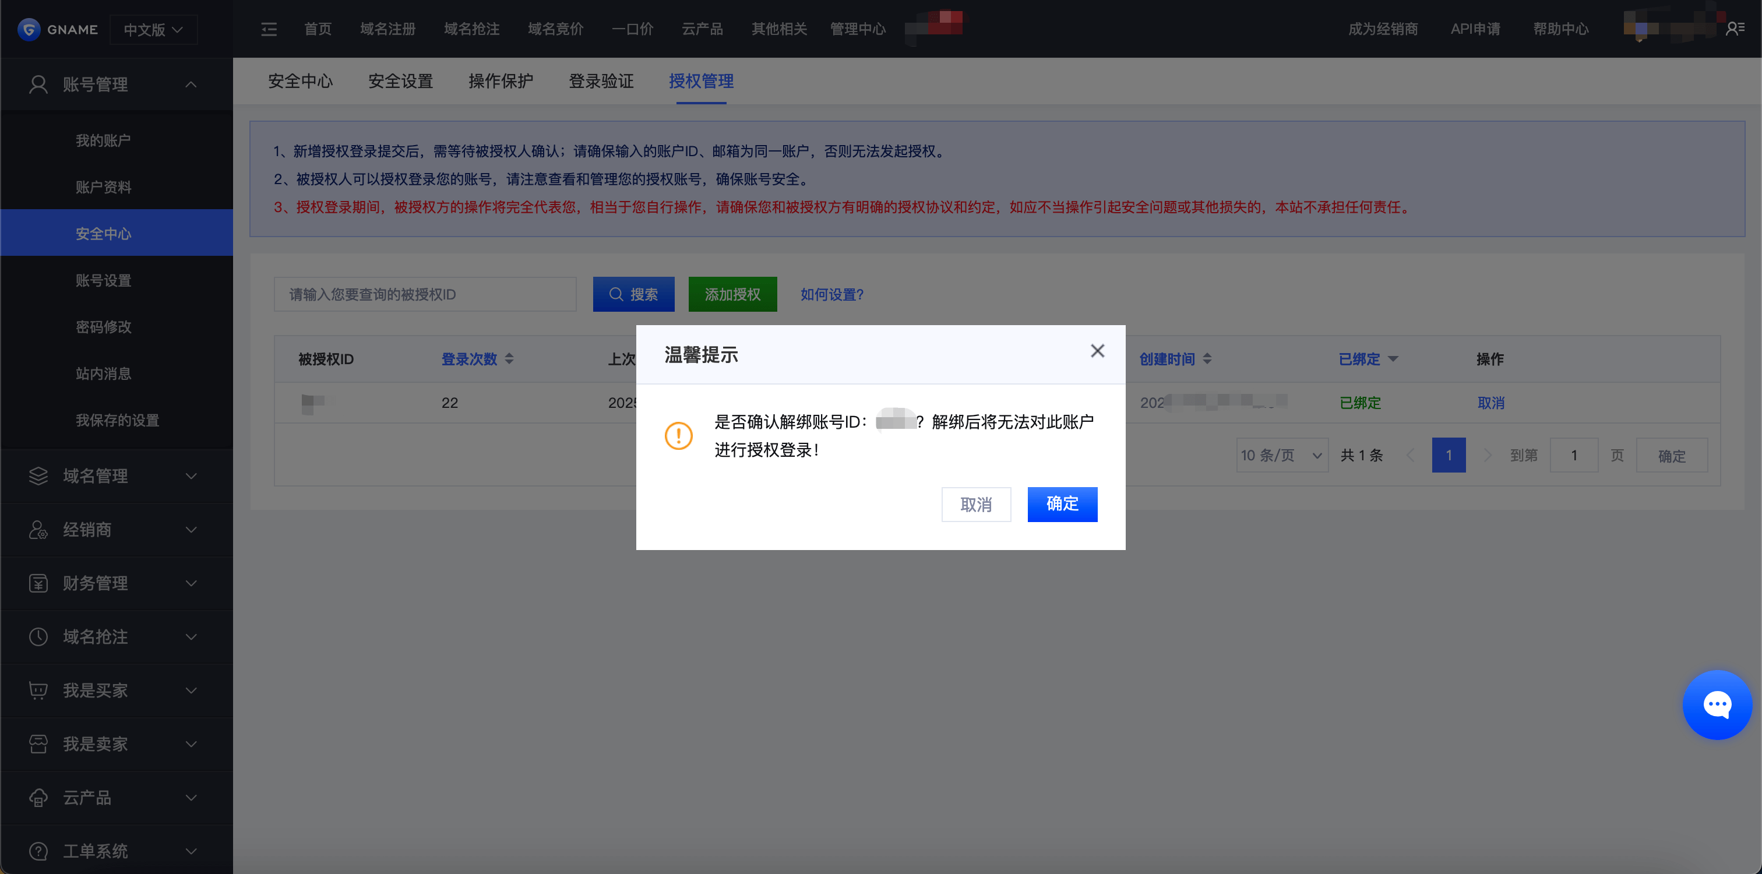
Task: Click the search magnifier 搜索 button
Action: (x=633, y=294)
